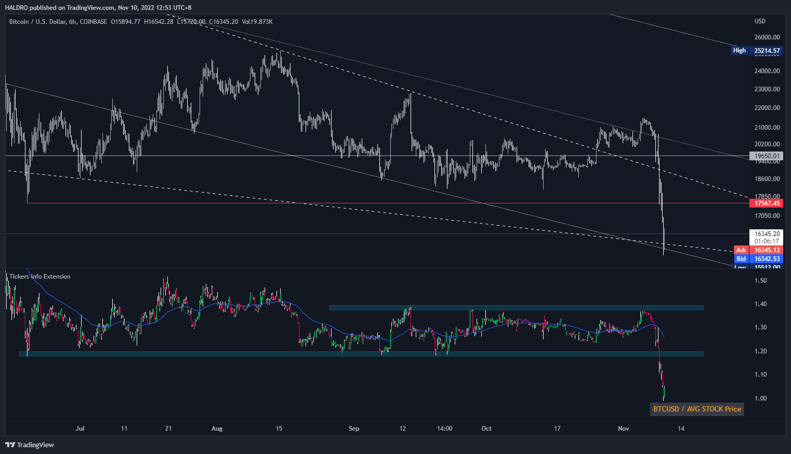The height and width of the screenshot is (454, 791).
Task: Click the current price label 16345.20
Action: tap(767, 234)
